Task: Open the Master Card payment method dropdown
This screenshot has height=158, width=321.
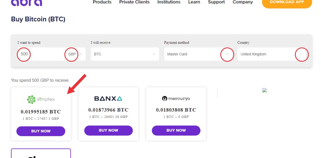Action: [227, 54]
